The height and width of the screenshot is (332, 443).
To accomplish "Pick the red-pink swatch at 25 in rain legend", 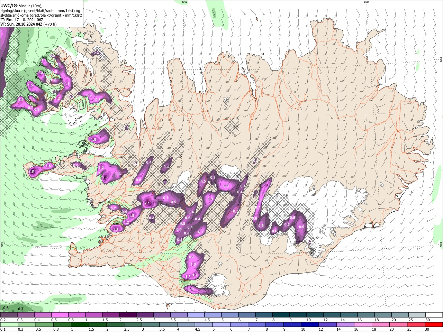I will (x=416, y=324).
